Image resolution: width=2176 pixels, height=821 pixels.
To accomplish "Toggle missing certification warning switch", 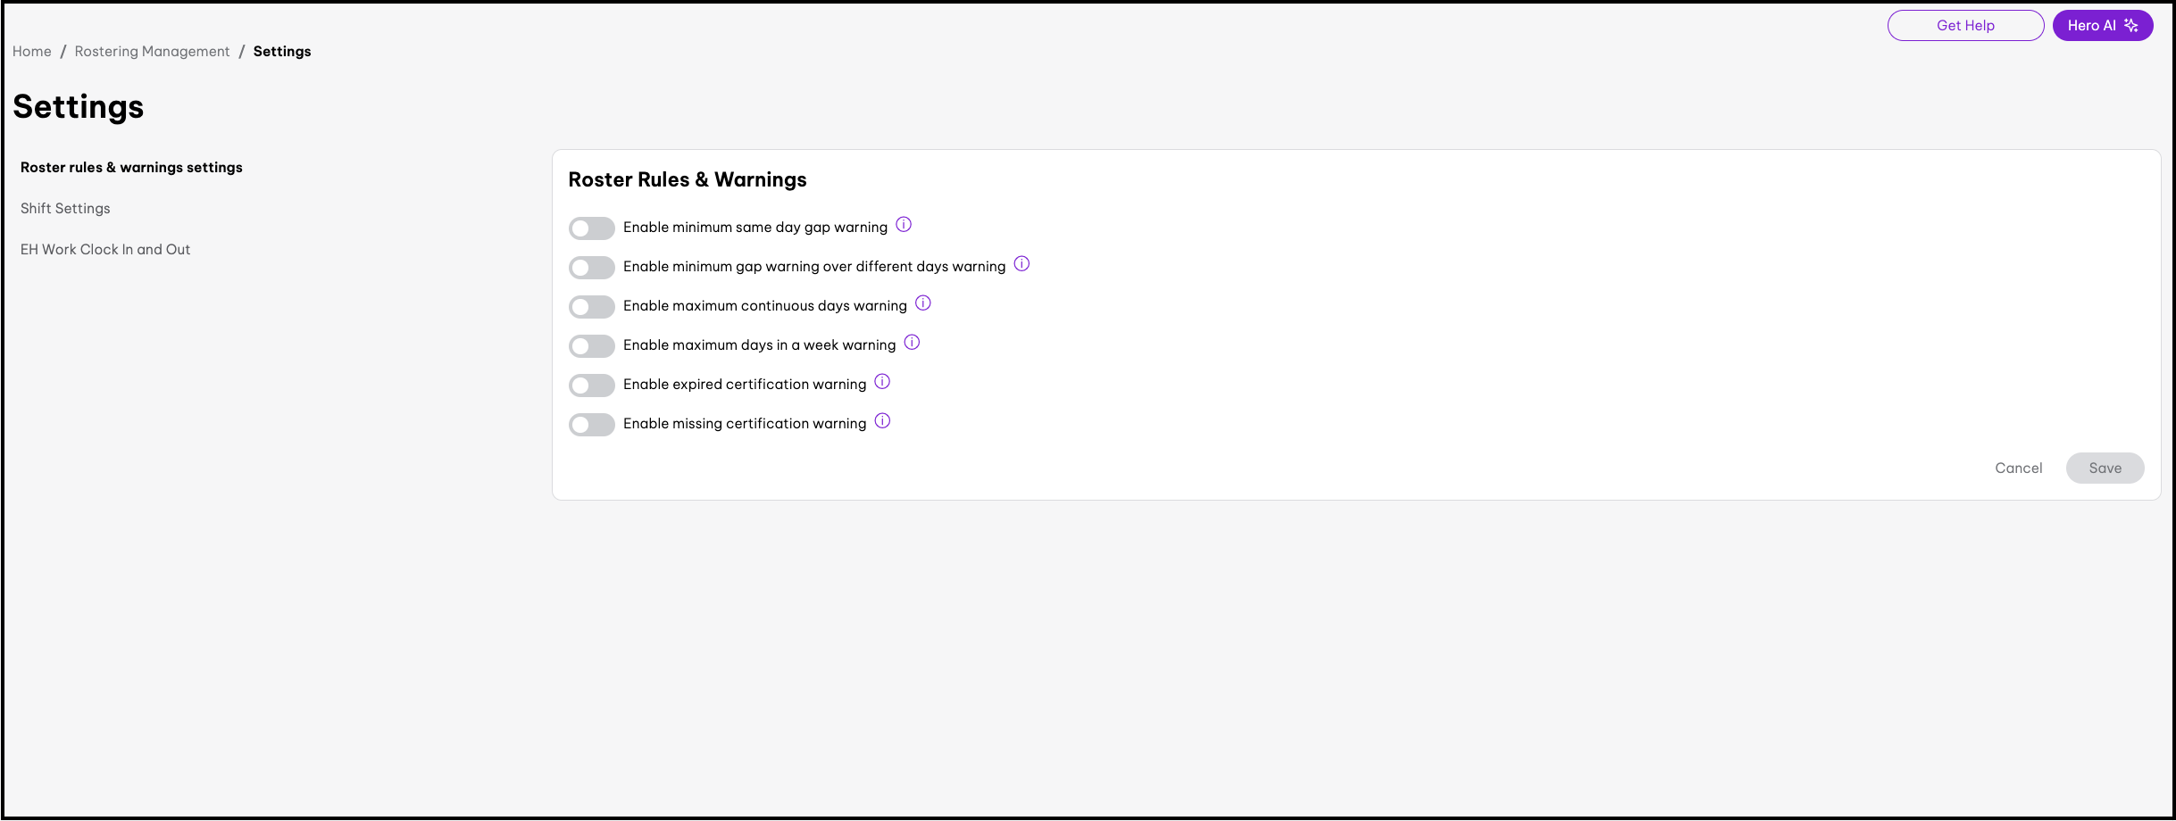I will click(591, 425).
